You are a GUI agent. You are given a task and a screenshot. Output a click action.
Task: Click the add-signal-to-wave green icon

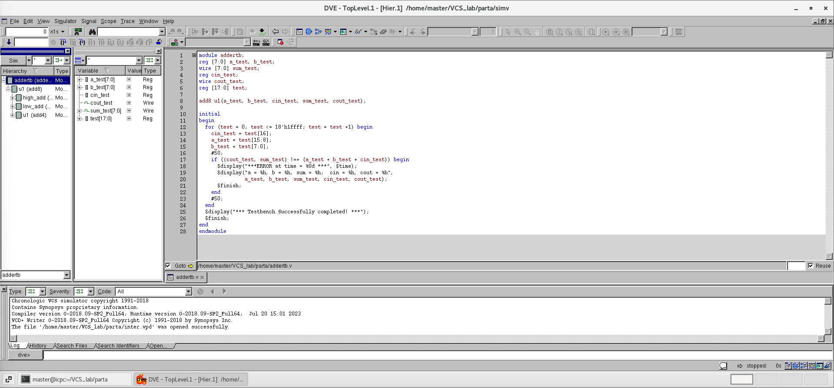click(175, 42)
